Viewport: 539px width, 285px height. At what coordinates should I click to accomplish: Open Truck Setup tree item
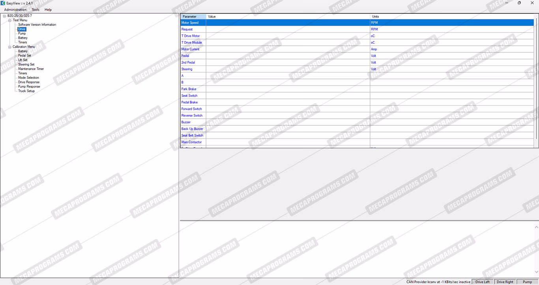[26, 91]
